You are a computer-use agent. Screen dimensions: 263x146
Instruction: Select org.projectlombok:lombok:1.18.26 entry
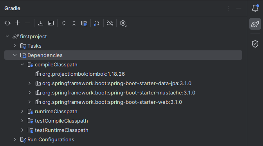pyautogui.click(x=123, y=74)
